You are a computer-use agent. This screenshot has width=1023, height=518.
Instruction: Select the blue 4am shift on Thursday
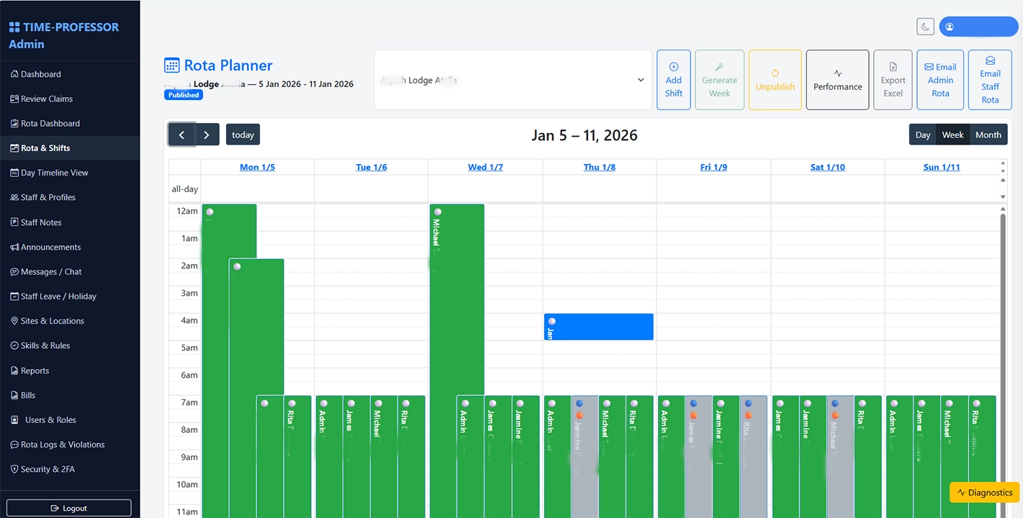[x=598, y=327]
